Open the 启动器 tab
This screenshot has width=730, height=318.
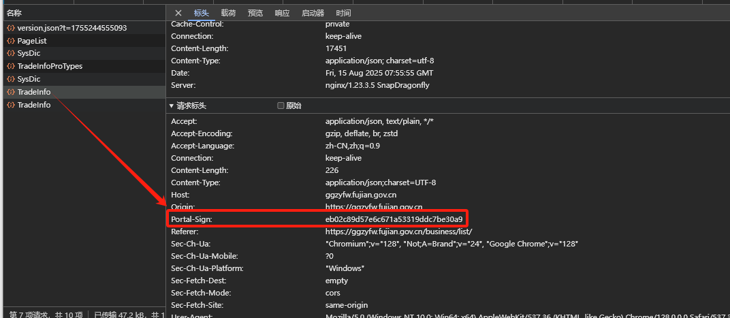click(x=313, y=13)
